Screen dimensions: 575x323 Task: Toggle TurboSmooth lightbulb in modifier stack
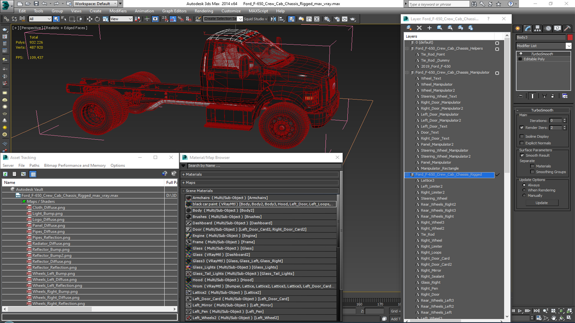(x=521, y=54)
